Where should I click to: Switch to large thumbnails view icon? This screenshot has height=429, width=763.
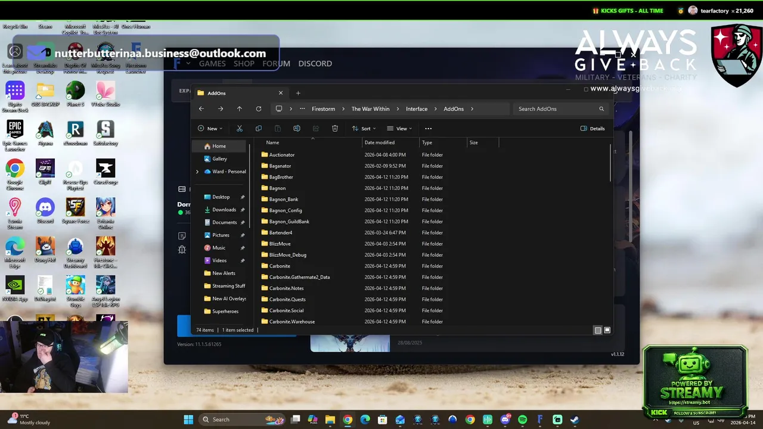point(607,330)
